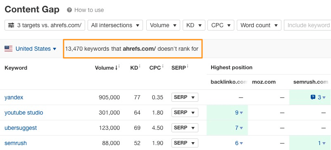This screenshot has width=331, height=150.
Task: Click the How to use link
Action: [89, 10]
